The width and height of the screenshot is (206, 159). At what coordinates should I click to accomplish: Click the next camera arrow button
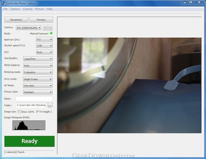point(50,27)
